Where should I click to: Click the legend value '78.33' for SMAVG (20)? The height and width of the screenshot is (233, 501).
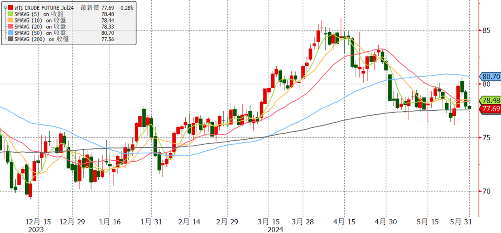click(108, 27)
